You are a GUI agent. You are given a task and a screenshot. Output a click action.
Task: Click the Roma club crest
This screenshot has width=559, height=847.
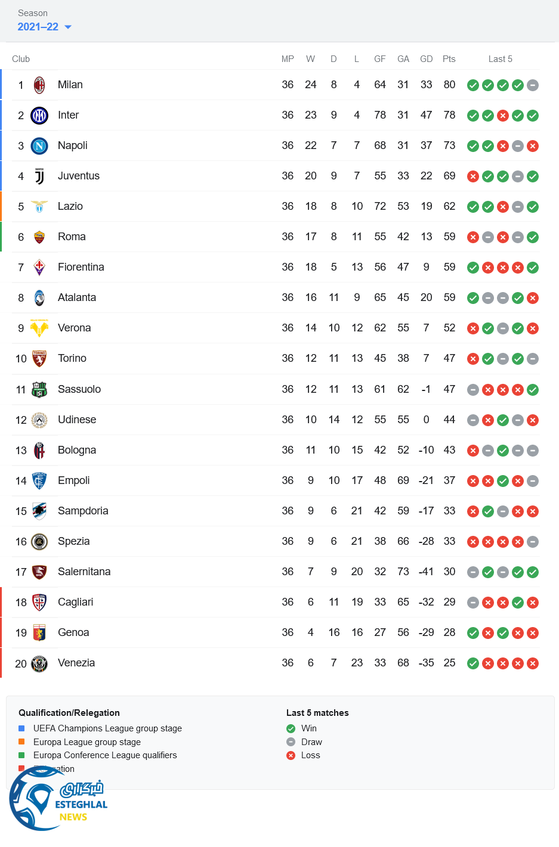(39, 237)
